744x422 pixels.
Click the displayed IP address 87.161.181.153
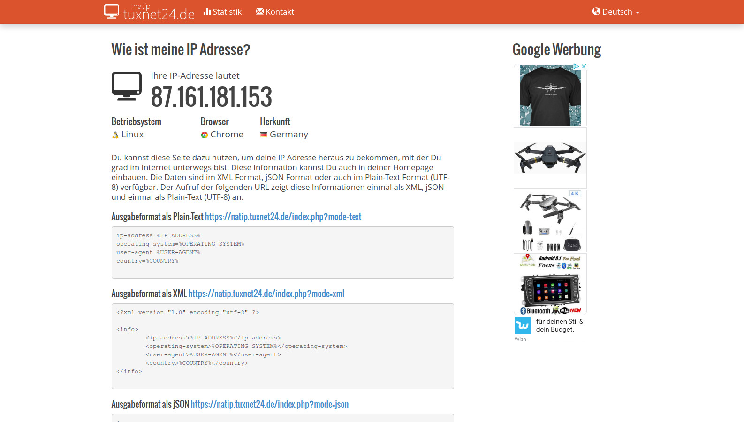pos(211,97)
